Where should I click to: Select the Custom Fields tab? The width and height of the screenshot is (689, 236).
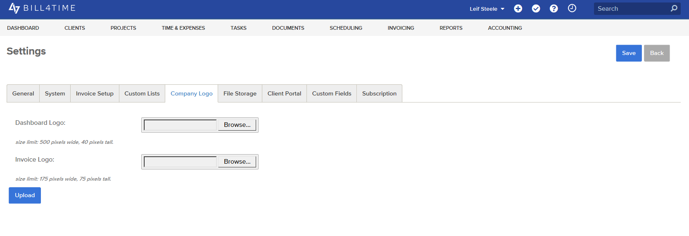click(x=332, y=93)
